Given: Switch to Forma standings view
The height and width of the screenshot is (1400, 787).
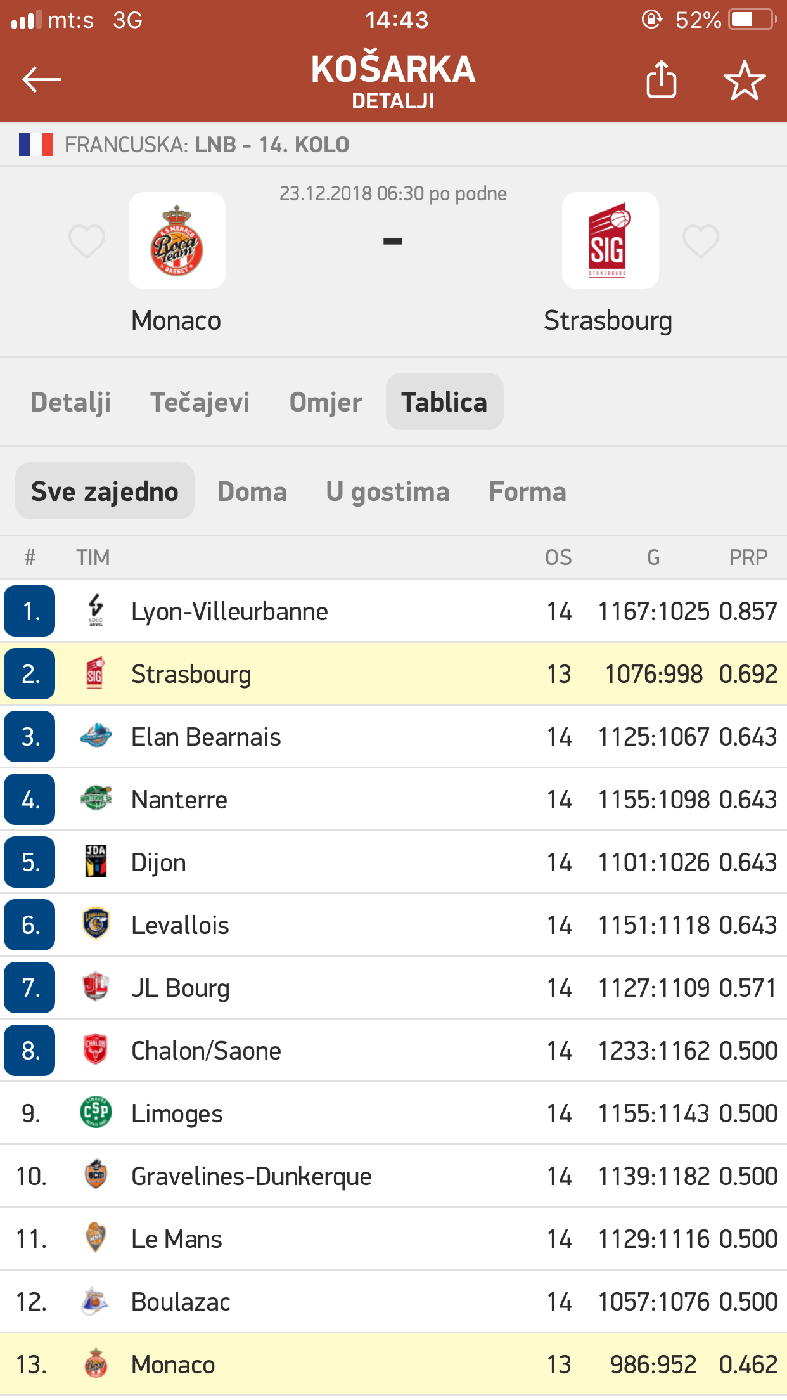Looking at the screenshot, I should [x=527, y=491].
